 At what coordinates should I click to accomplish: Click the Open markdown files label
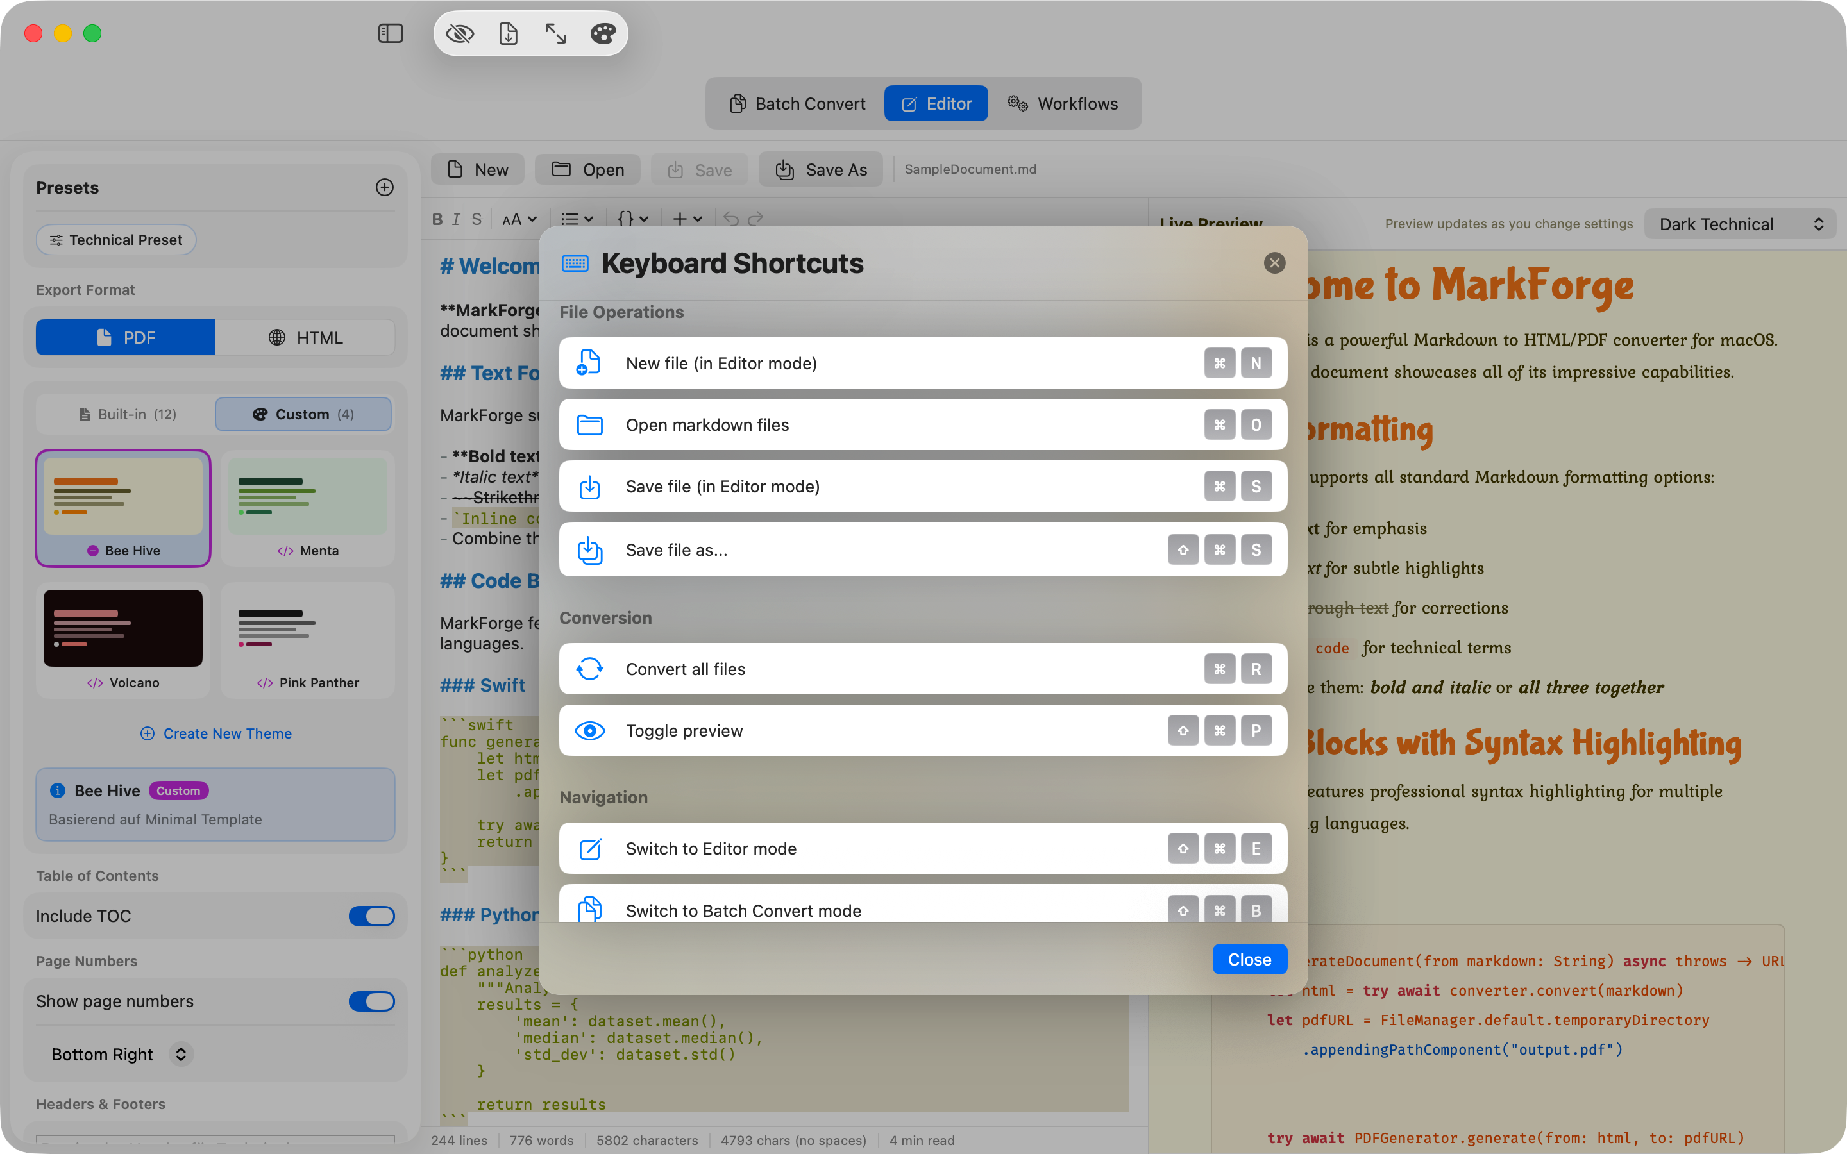tap(707, 424)
